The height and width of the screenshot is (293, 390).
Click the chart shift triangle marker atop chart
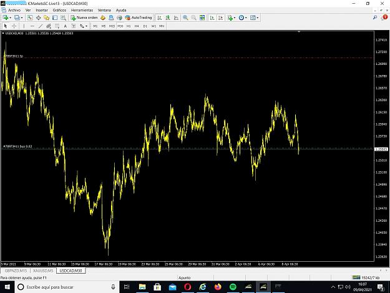point(299,32)
